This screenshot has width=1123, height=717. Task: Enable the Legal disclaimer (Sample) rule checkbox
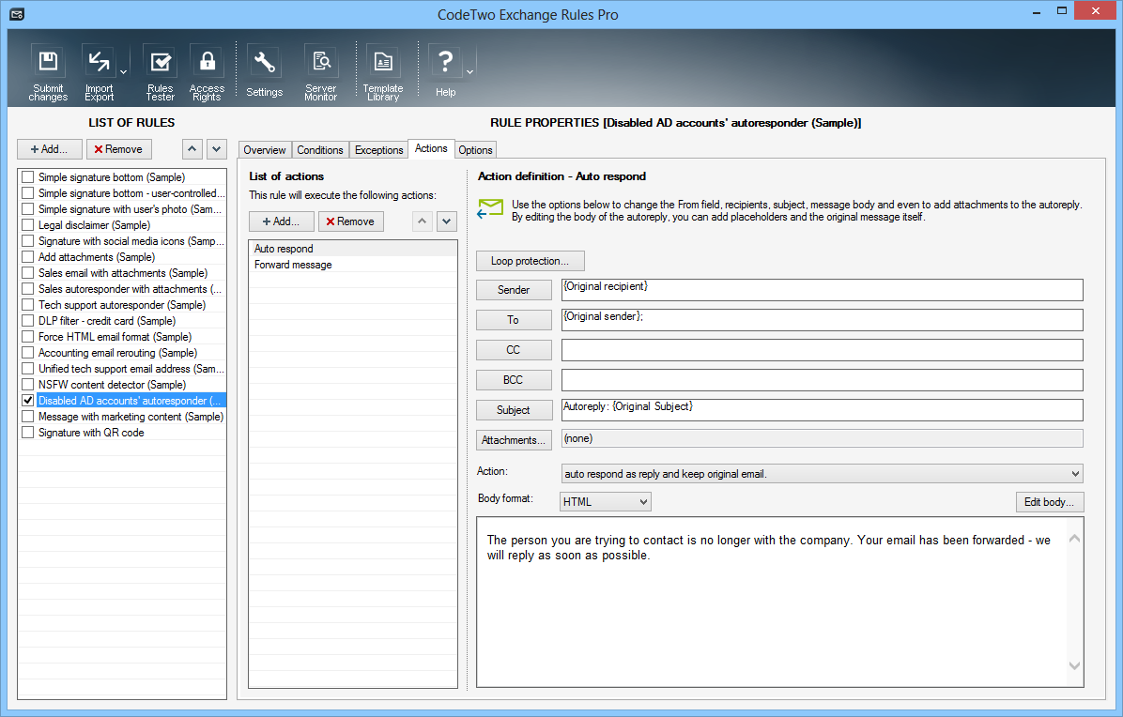[28, 225]
